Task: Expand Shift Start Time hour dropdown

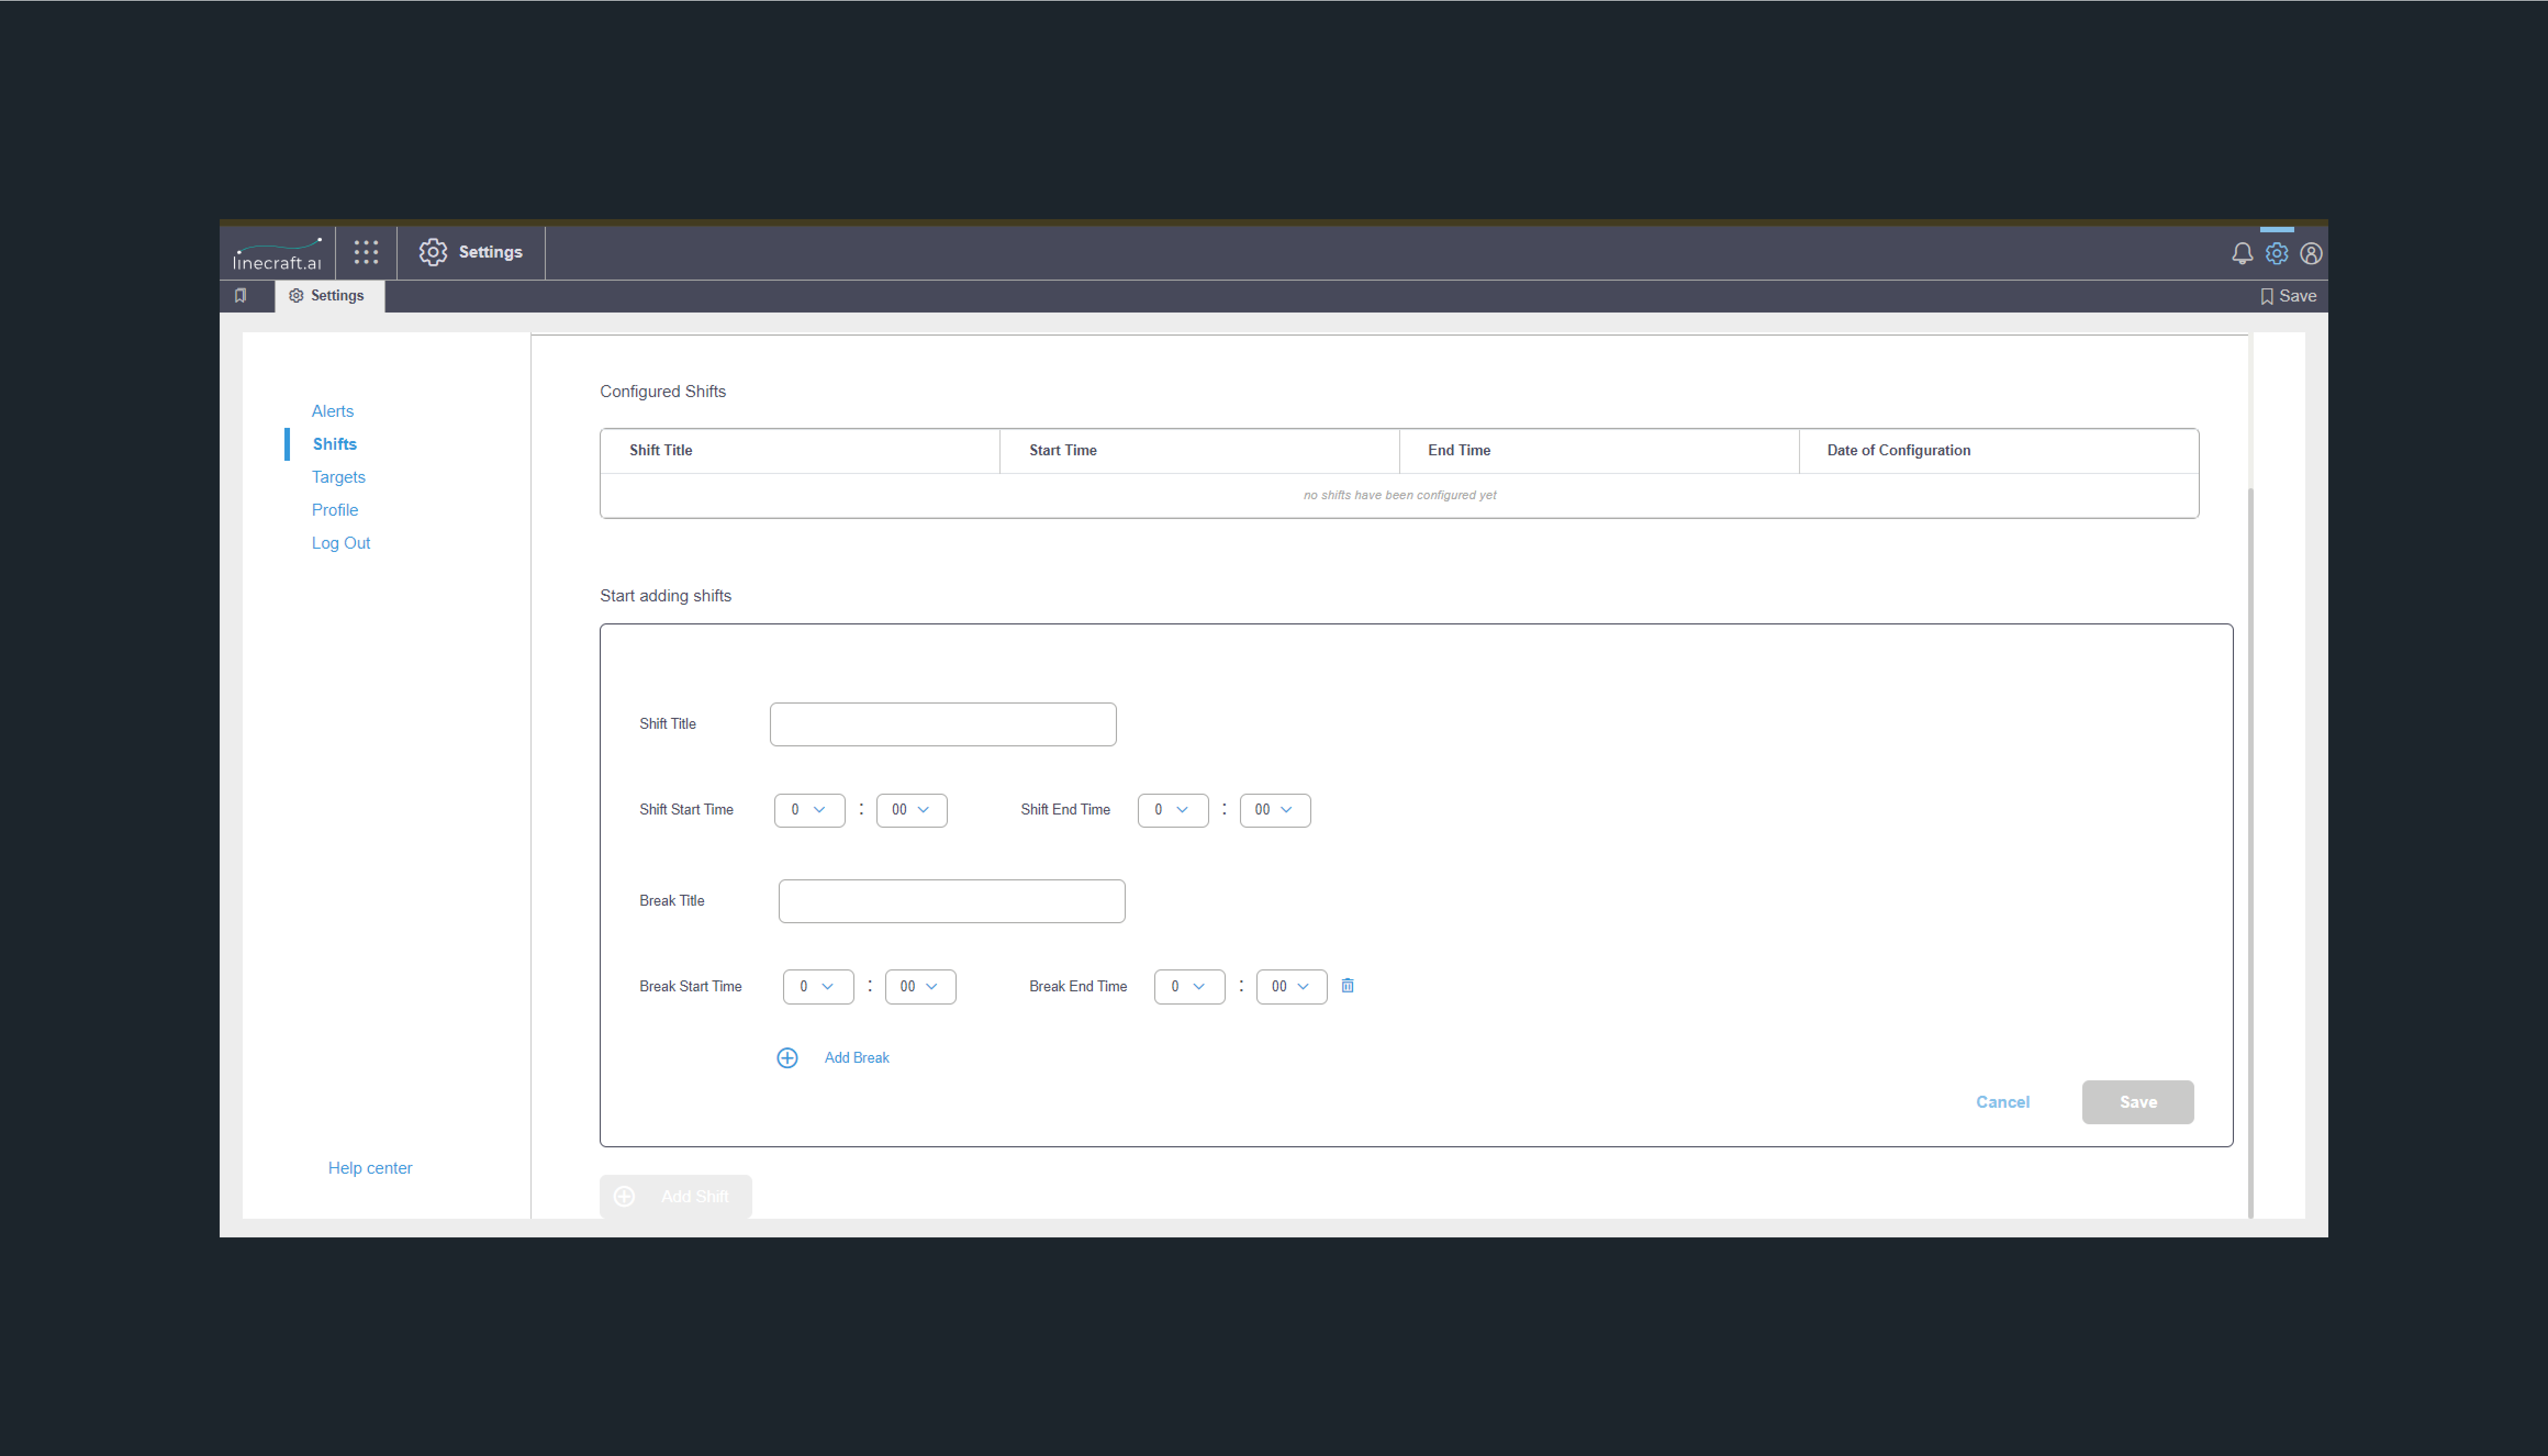Action: tap(809, 810)
